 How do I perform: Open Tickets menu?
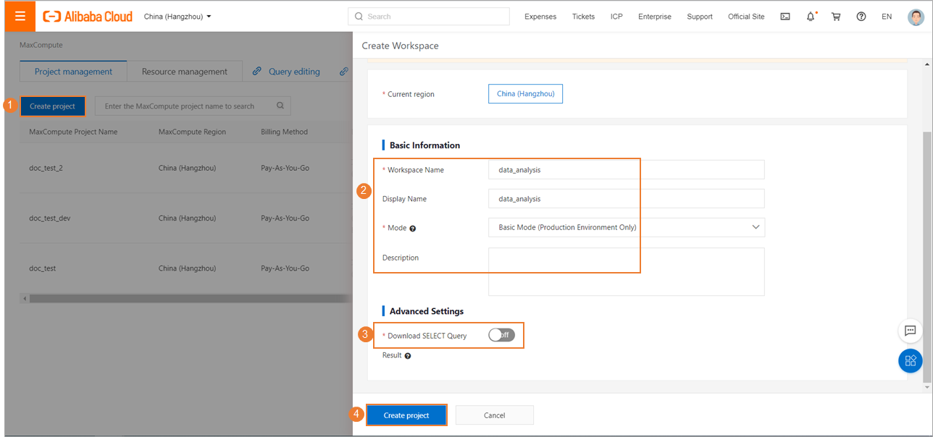[583, 16]
